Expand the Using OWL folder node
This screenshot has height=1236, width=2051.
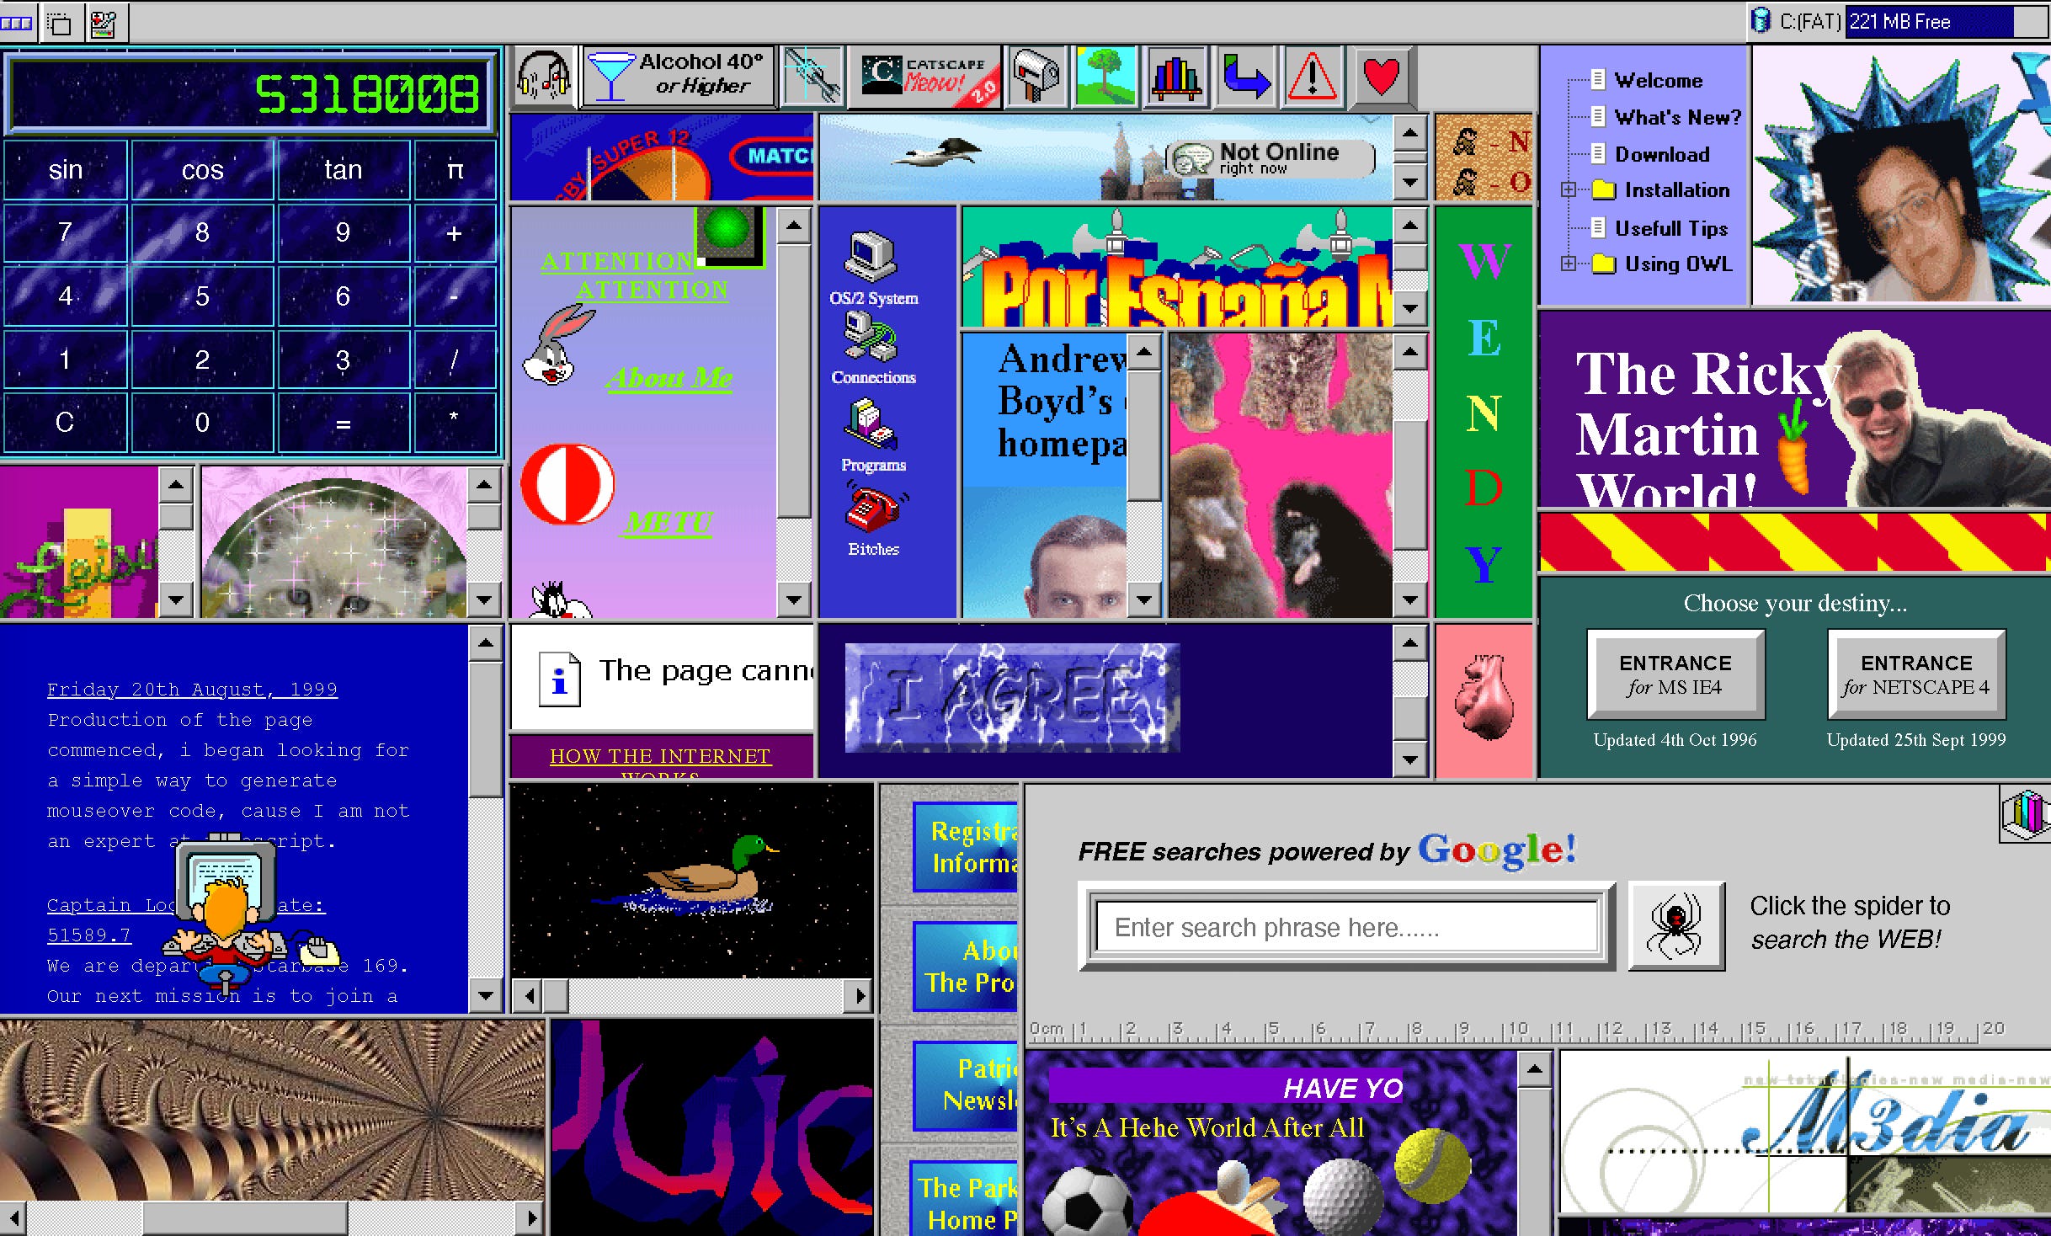click(1568, 264)
